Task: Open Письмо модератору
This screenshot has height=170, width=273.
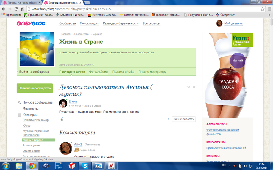Action: tap(152, 72)
